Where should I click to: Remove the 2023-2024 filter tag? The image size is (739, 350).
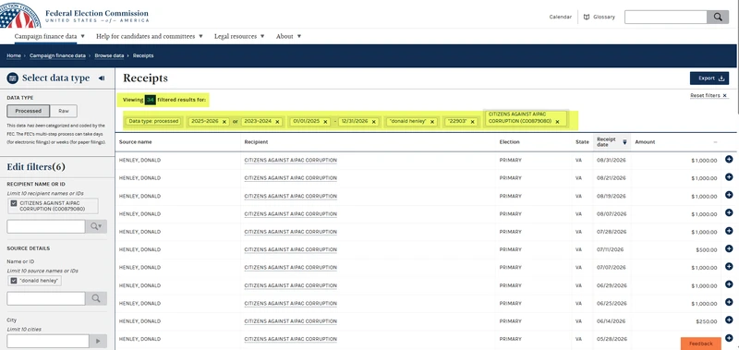click(278, 122)
